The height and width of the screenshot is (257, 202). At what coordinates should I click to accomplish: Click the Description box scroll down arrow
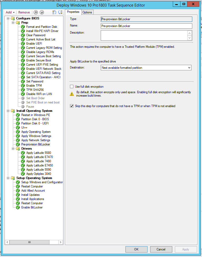coord(190,38)
